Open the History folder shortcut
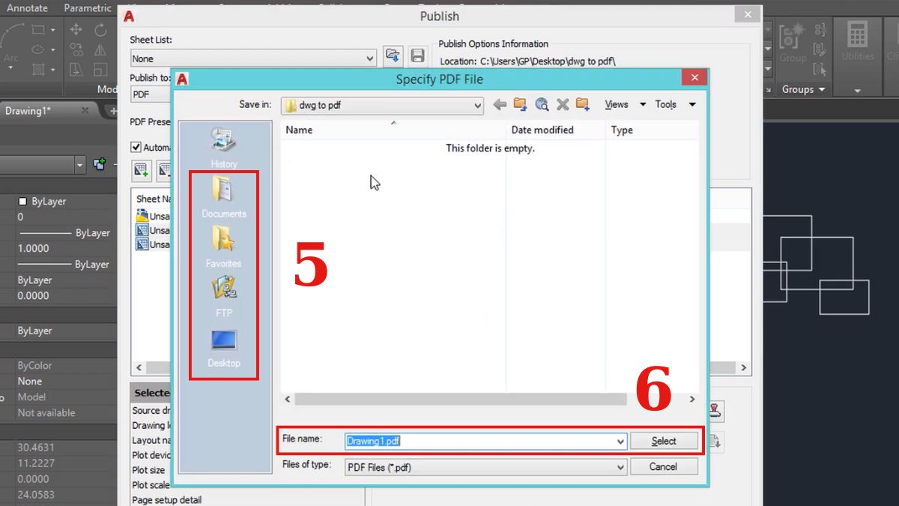The width and height of the screenshot is (899, 506). click(223, 146)
